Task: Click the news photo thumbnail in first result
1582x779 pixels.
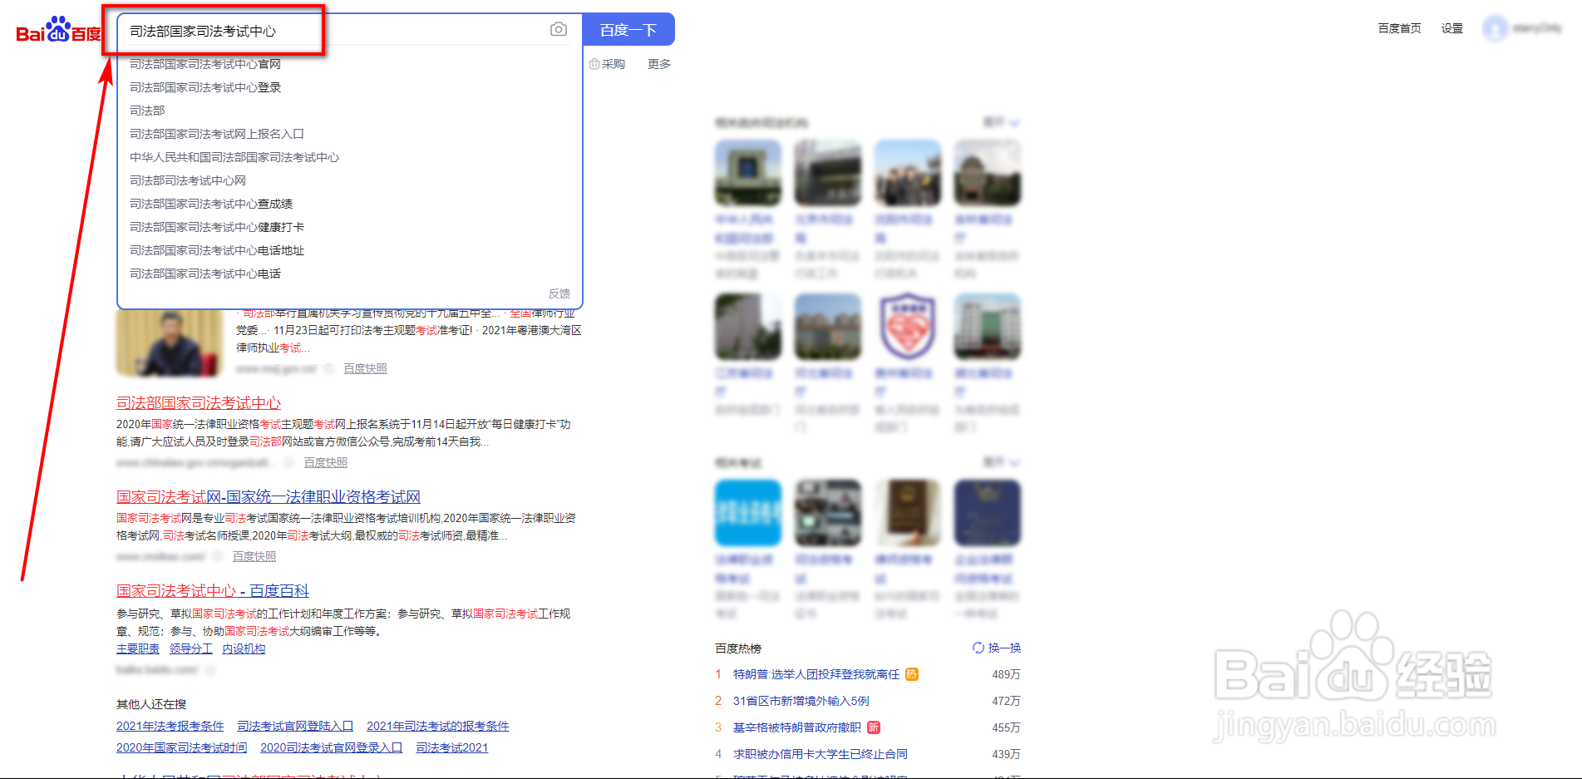Action: (170, 343)
